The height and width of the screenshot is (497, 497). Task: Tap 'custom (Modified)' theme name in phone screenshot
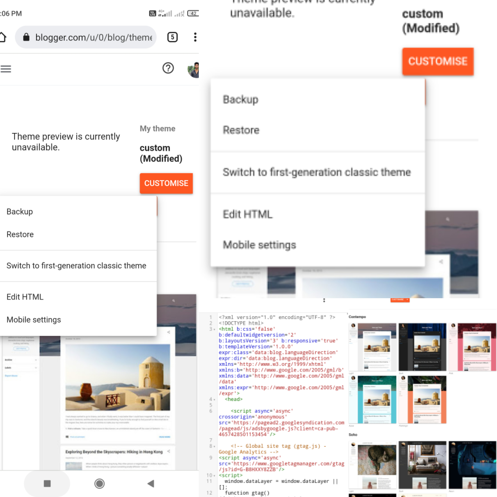(161, 153)
